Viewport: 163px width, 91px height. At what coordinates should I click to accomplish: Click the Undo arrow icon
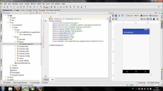[11, 7]
